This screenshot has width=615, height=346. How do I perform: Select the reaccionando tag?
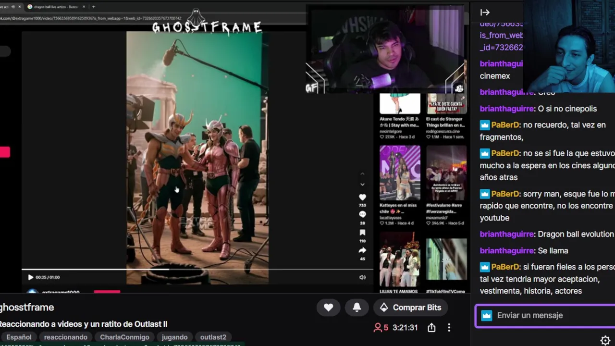66,337
